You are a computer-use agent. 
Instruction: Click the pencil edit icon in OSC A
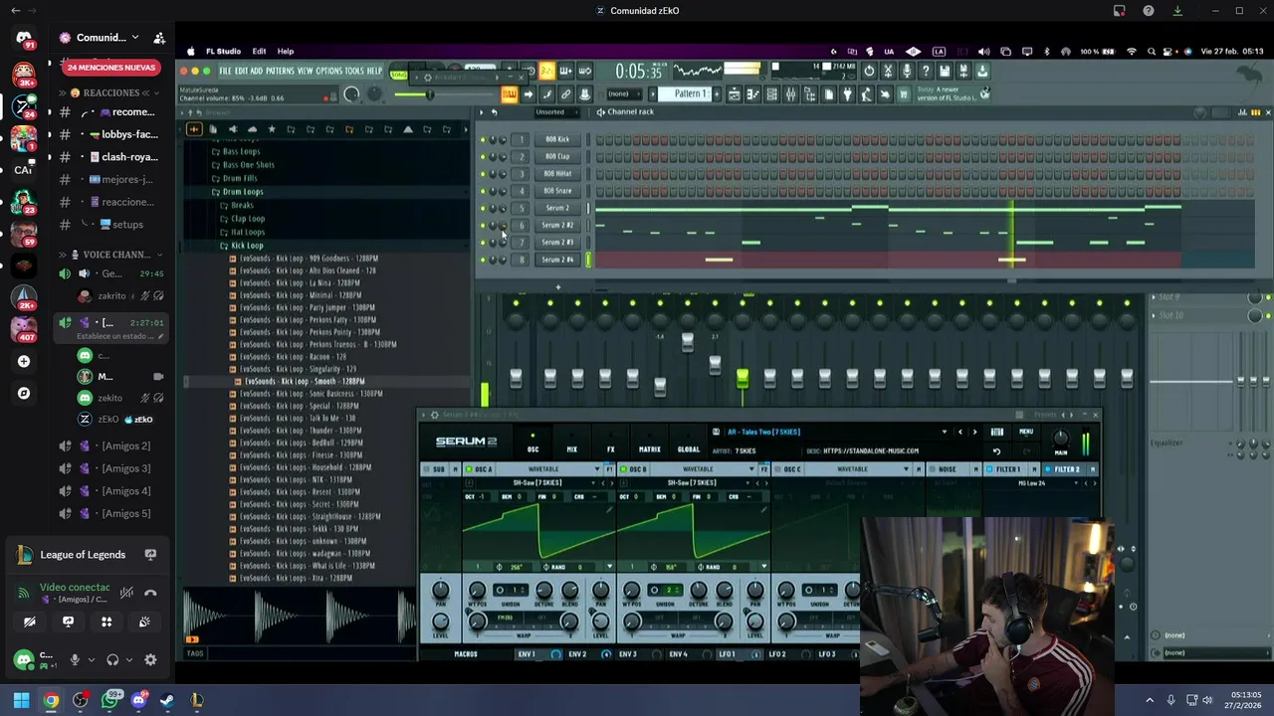click(x=608, y=509)
